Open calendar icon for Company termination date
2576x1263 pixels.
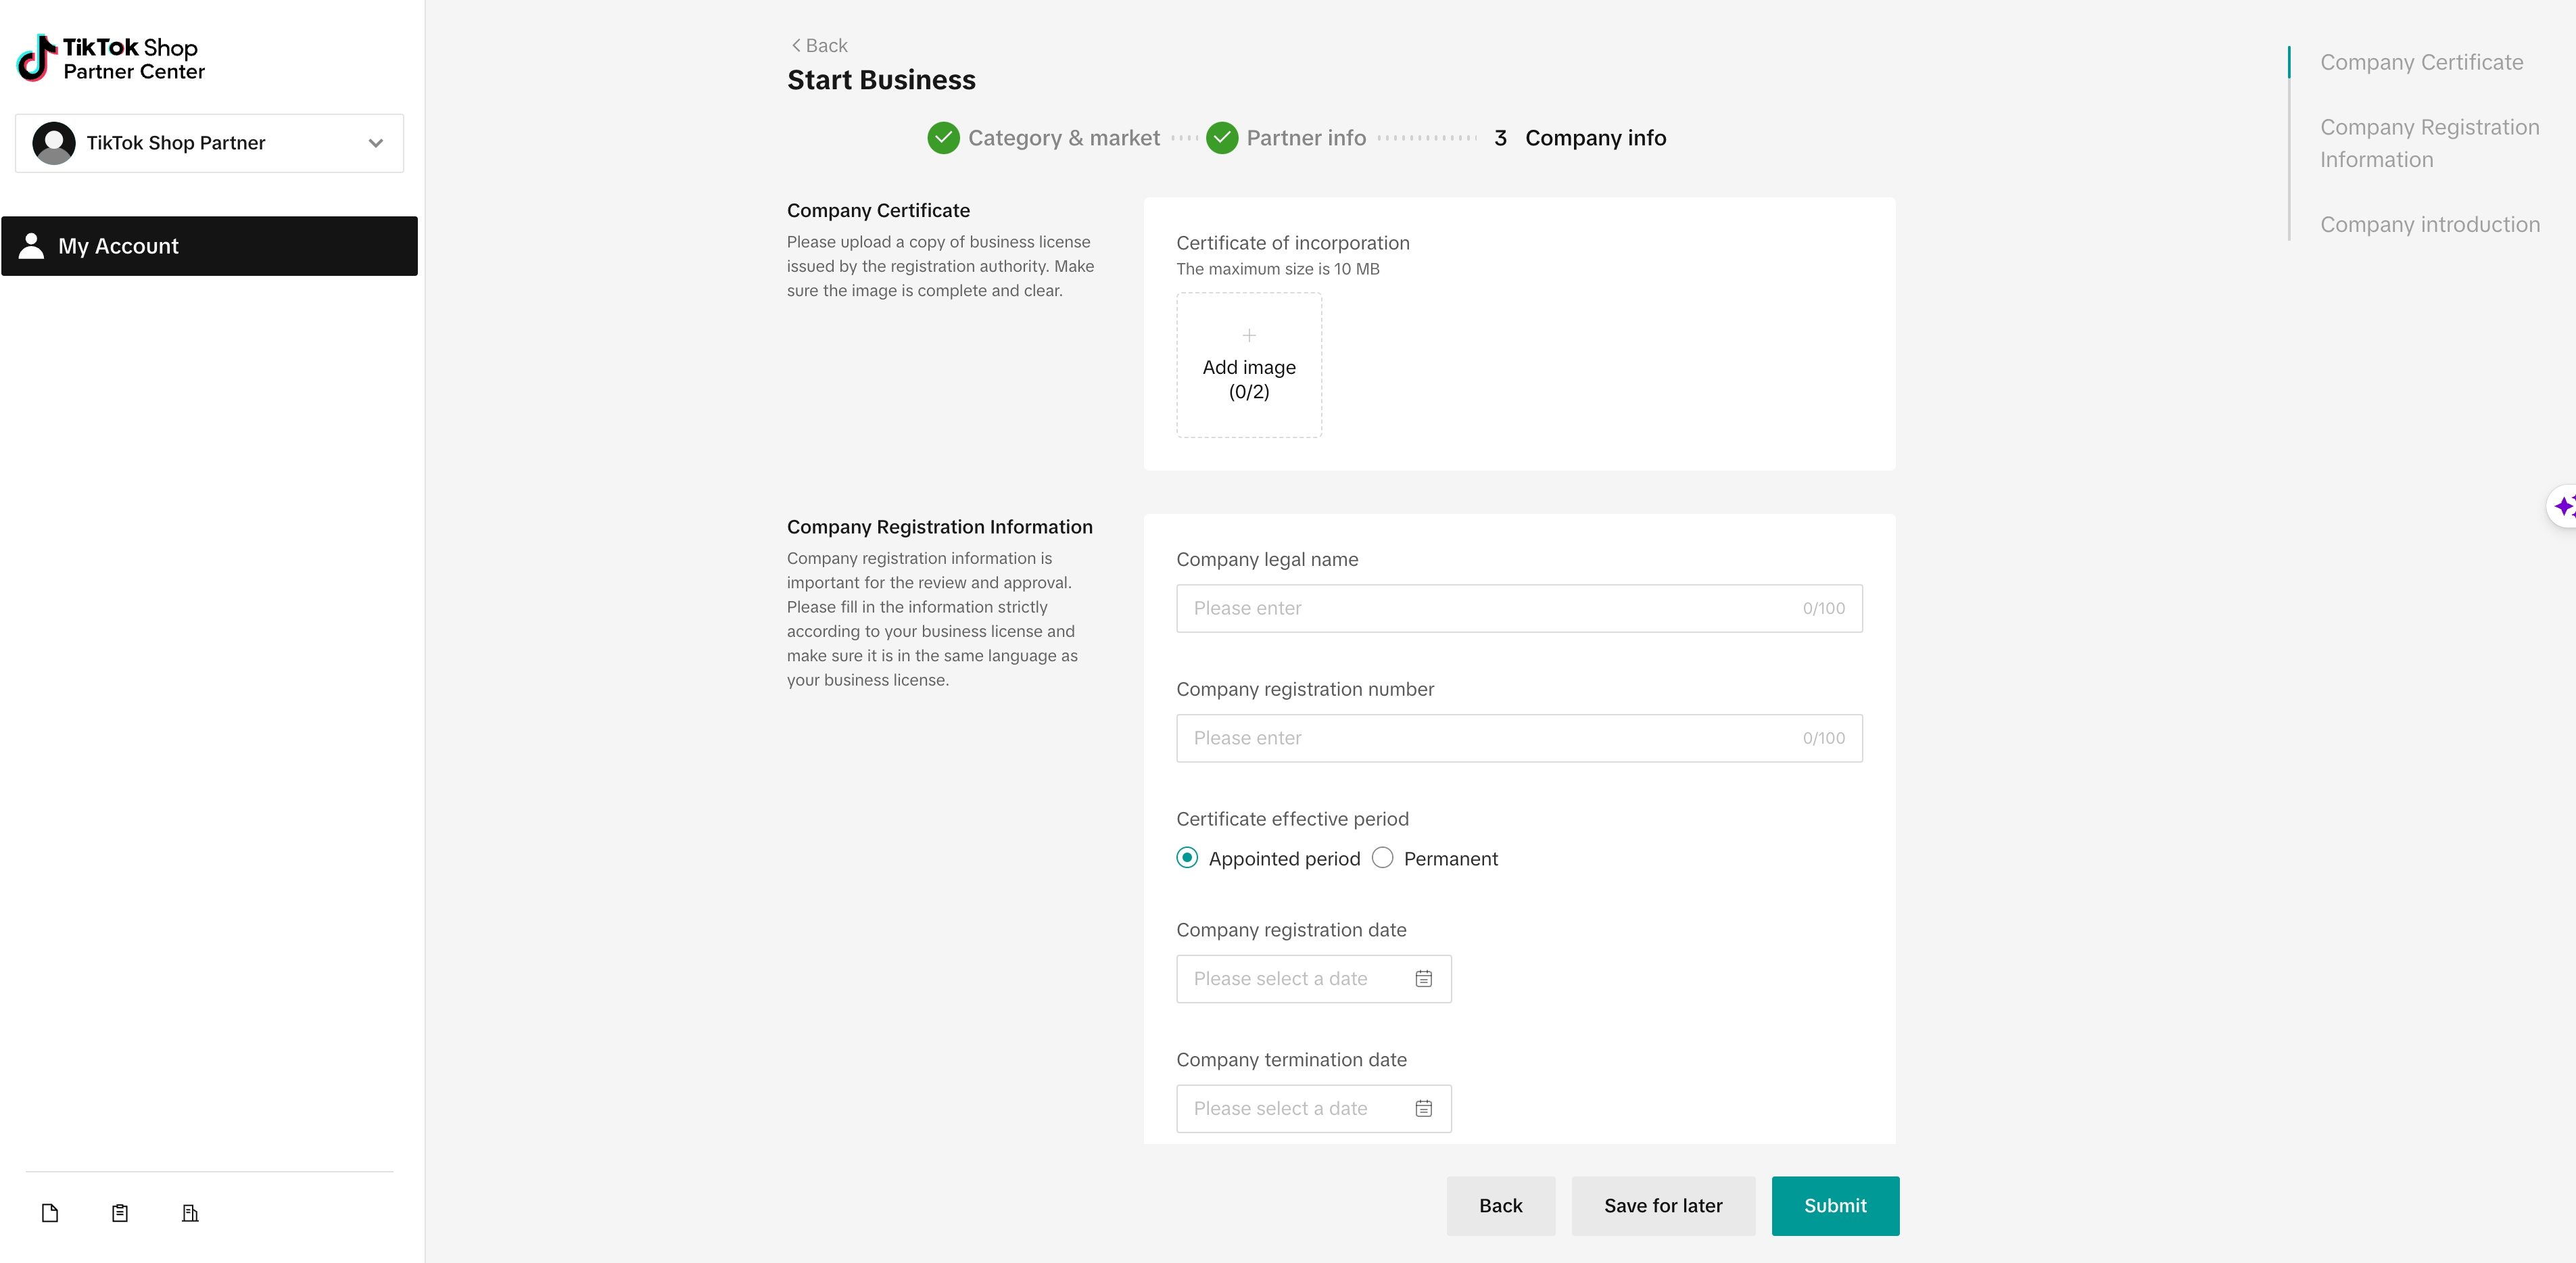[x=1423, y=1109]
